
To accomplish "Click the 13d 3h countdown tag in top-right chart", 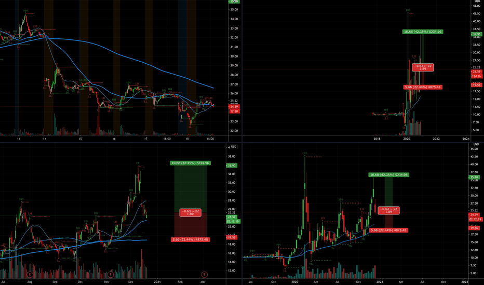I will 476,76.
